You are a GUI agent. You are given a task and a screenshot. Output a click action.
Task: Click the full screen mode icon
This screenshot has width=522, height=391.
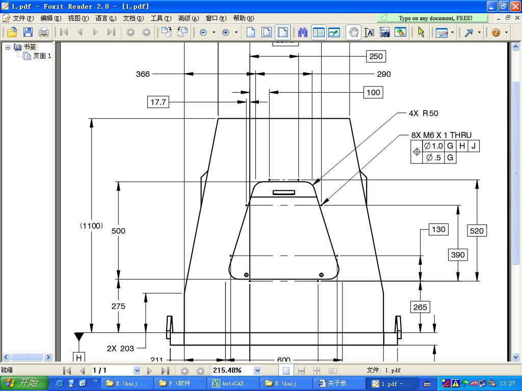(334, 32)
